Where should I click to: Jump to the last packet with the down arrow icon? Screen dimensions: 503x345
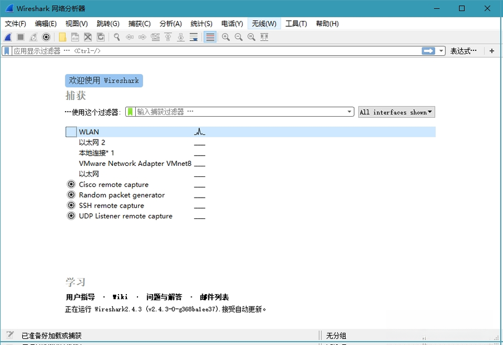(181, 37)
